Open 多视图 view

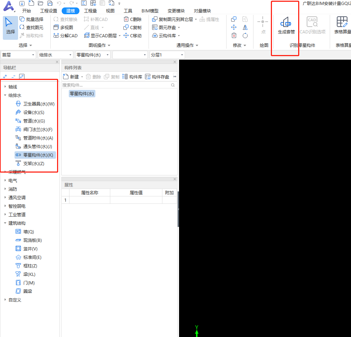tap(63, 27)
